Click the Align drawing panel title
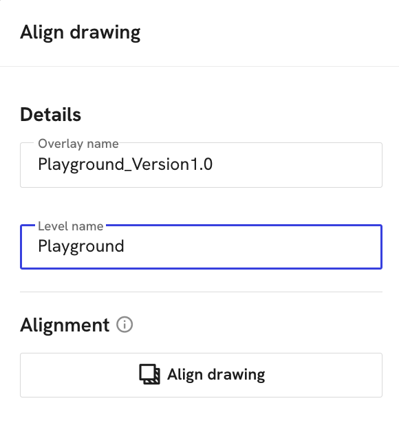Image resolution: width=399 pixels, height=436 pixels. 80,33
